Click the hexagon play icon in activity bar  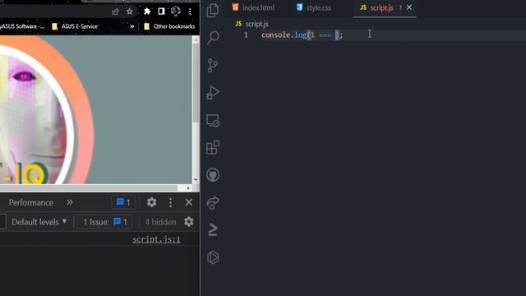213,257
